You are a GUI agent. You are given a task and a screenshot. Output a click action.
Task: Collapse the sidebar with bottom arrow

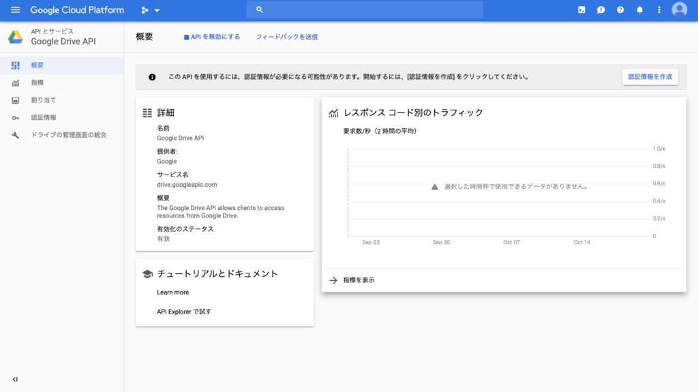pos(15,379)
